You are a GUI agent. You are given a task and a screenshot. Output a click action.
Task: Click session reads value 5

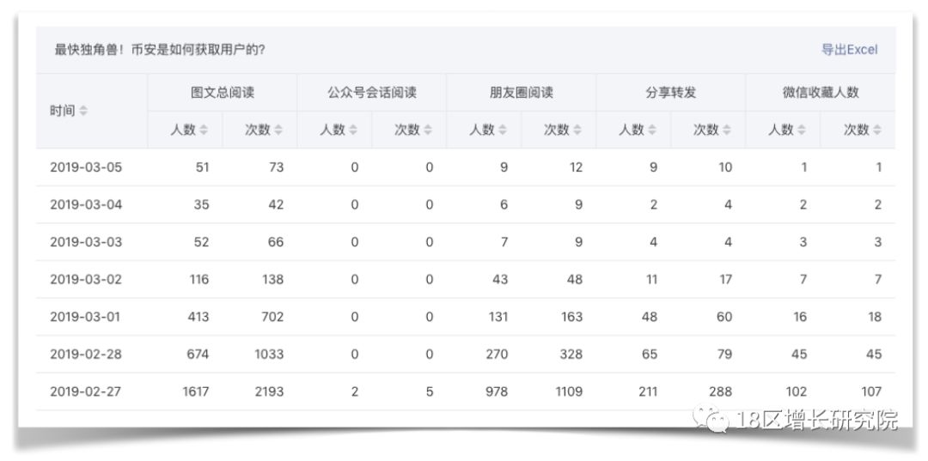tap(429, 391)
